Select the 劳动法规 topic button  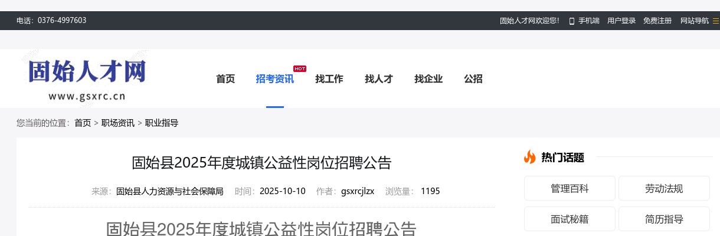point(664,189)
